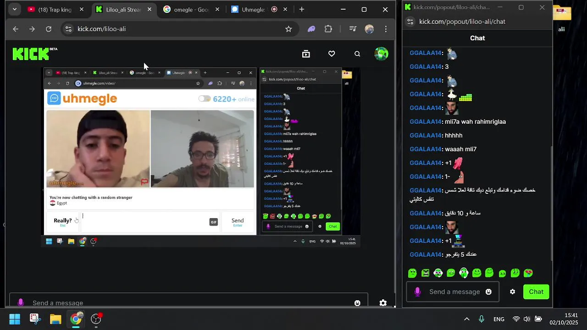Open the purple ghost extension icon
This screenshot has width=587, height=330.
click(x=311, y=29)
